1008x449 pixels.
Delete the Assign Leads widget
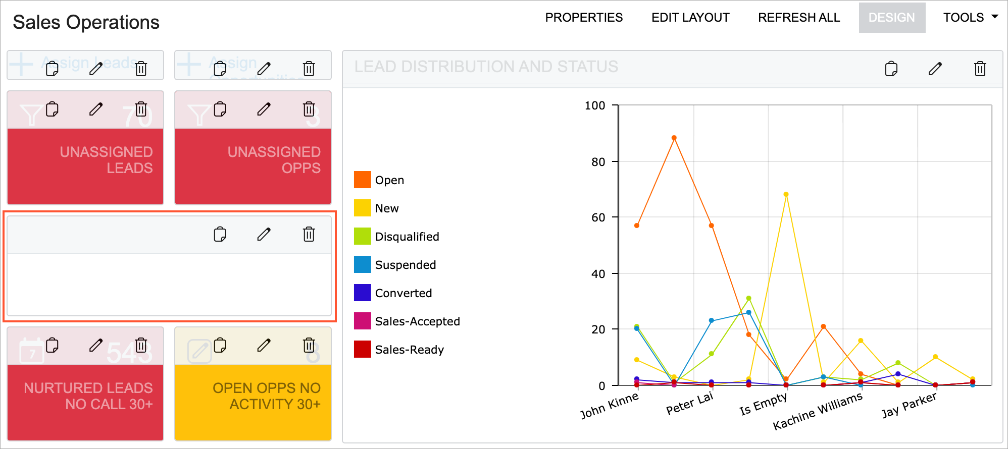(x=141, y=68)
